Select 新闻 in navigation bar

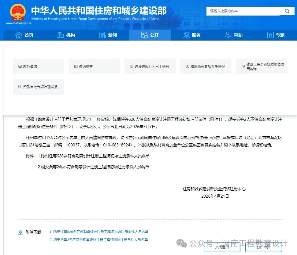pyautogui.click(x=108, y=35)
